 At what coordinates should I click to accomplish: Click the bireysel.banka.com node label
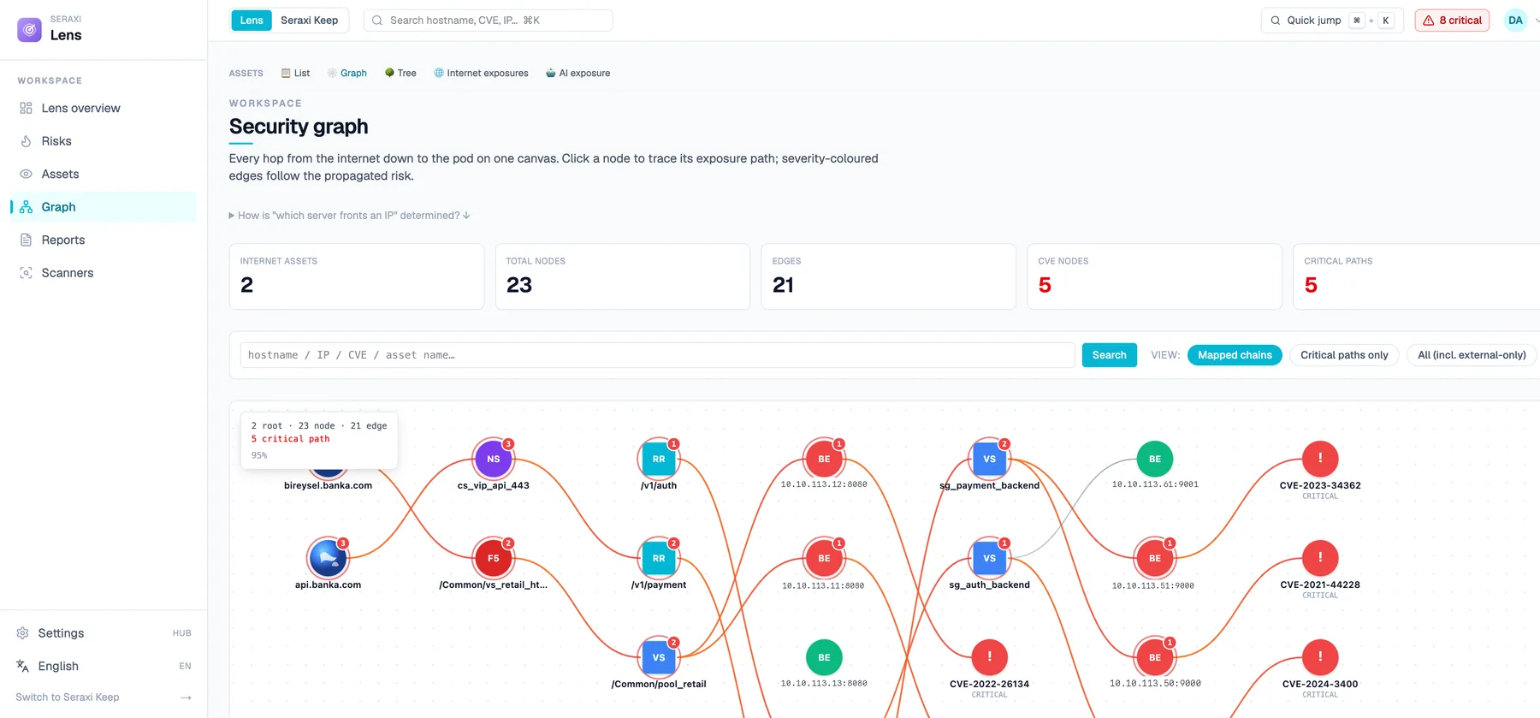click(328, 485)
